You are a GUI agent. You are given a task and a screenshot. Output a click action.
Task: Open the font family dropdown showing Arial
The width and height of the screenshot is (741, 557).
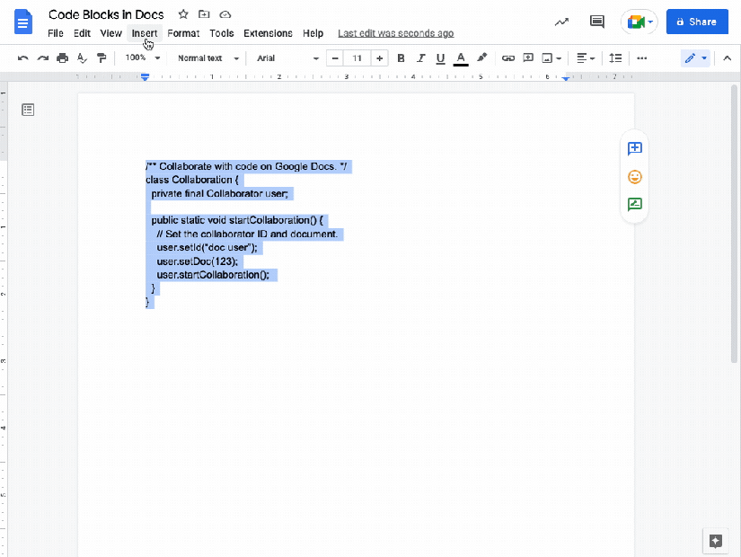point(286,57)
